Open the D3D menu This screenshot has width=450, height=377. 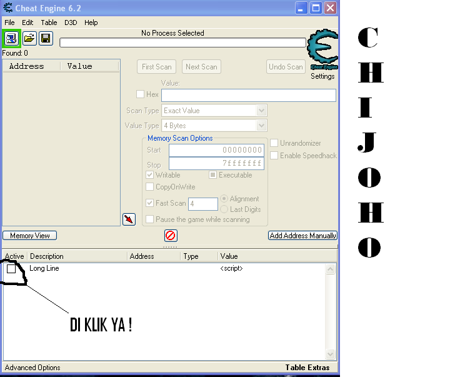click(x=71, y=23)
